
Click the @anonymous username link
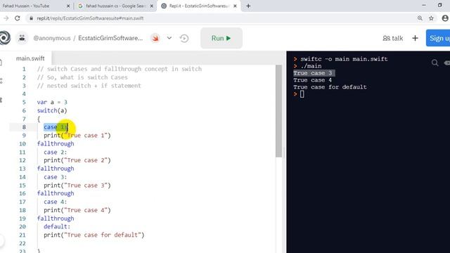click(52, 38)
